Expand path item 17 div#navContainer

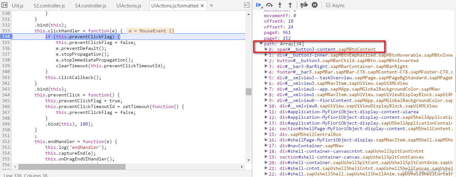(x=266, y=146)
